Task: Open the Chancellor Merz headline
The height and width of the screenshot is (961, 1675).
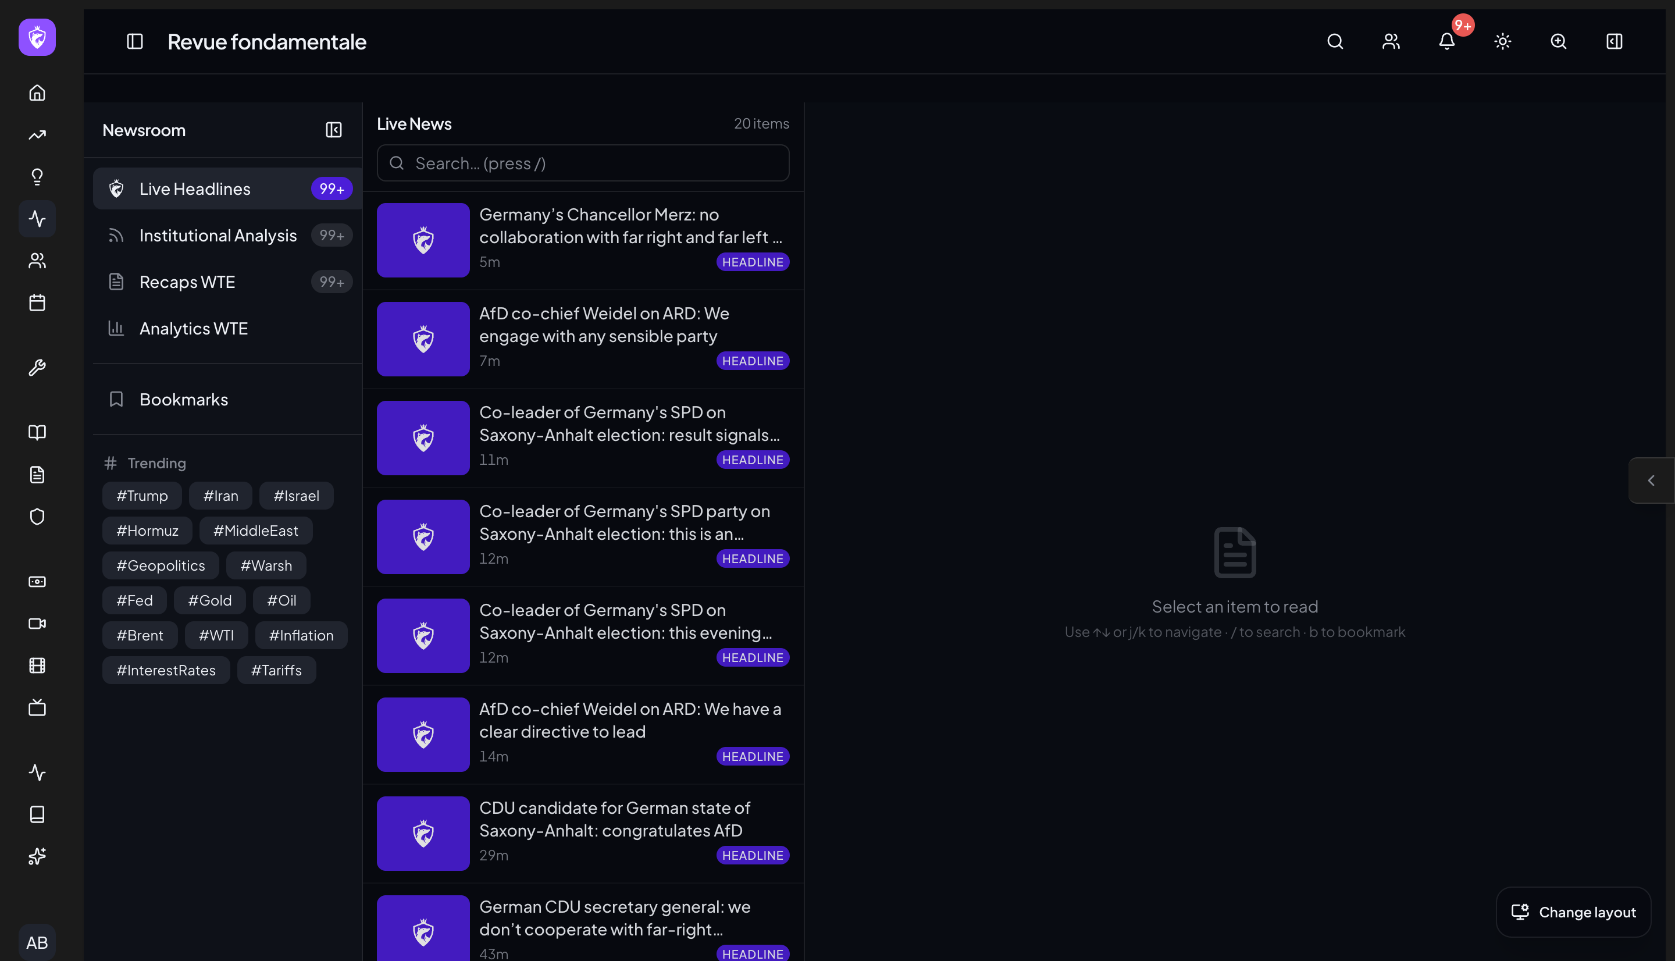Action: (x=583, y=240)
